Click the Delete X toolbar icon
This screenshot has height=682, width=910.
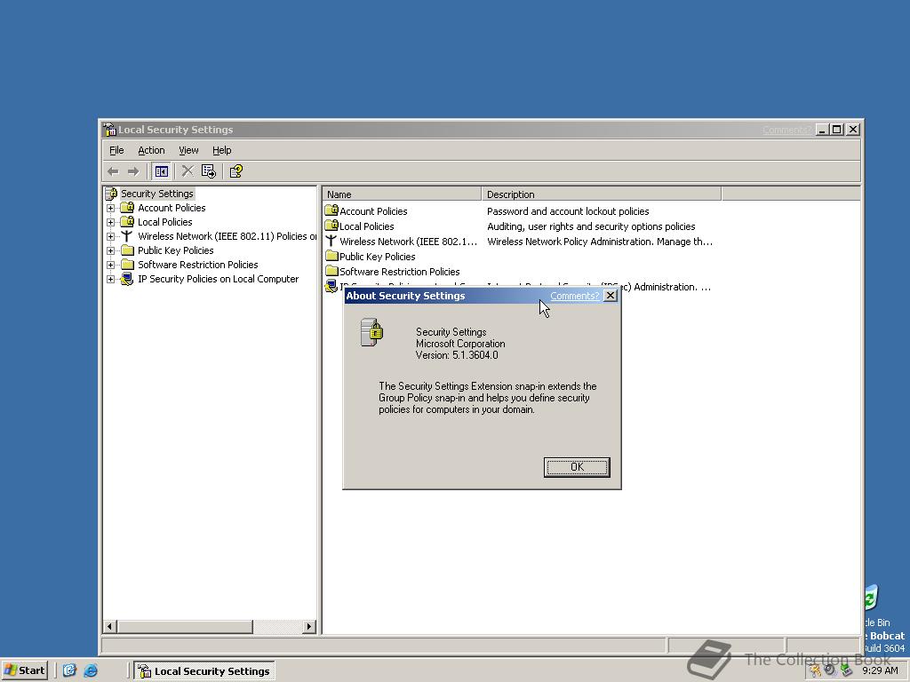pyautogui.click(x=188, y=171)
